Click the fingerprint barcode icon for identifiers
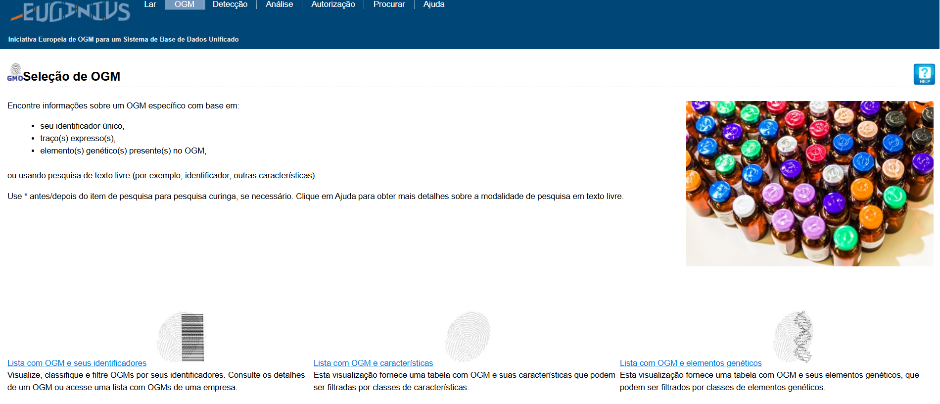The height and width of the screenshot is (404, 940). pyautogui.click(x=181, y=337)
